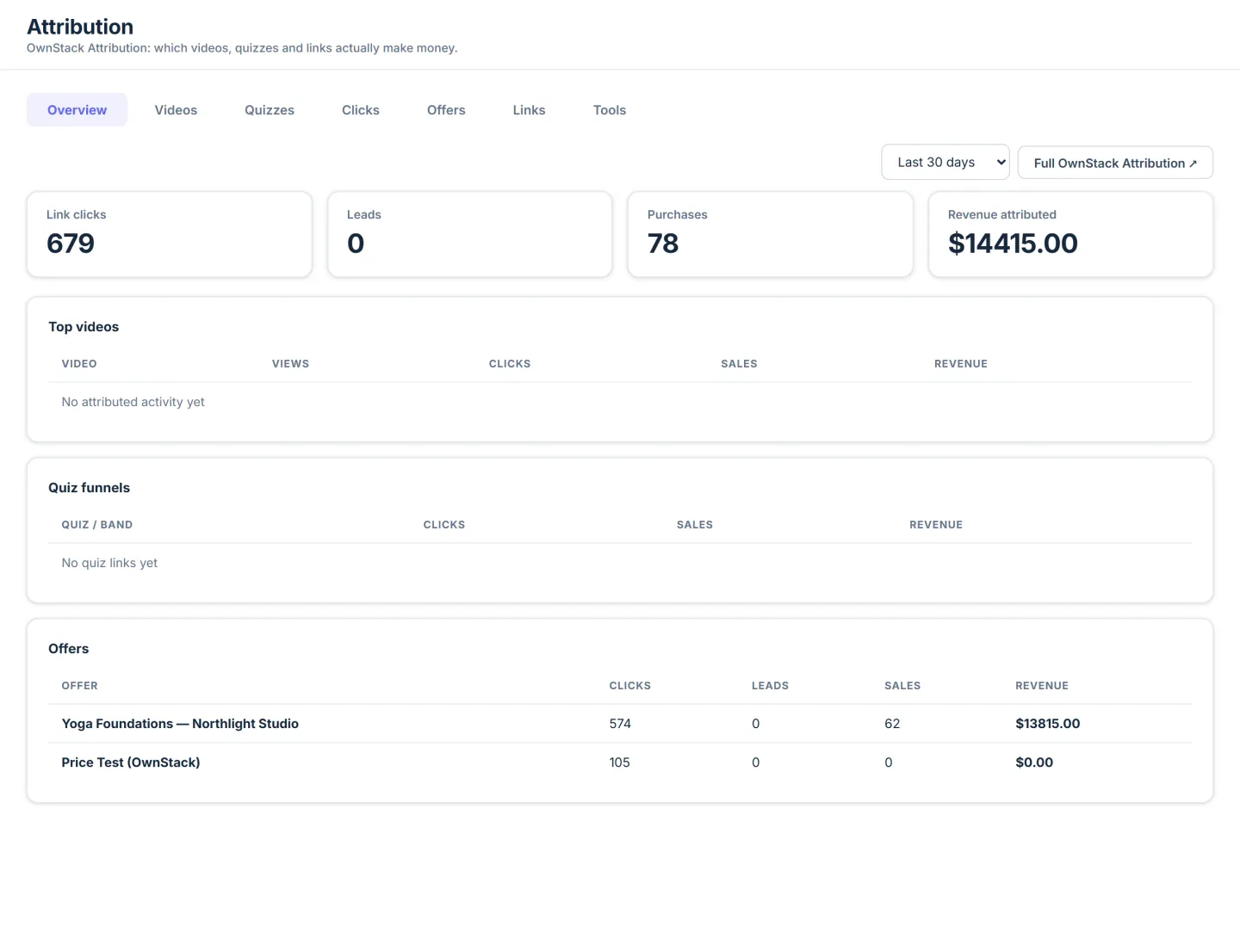Click REVENUE header in Offers table
The width and height of the screenshot is (1240, 926).
(x=1042, y=686)
